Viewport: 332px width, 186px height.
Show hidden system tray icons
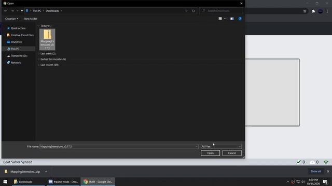pyautogui.click(x=287, y=182)
